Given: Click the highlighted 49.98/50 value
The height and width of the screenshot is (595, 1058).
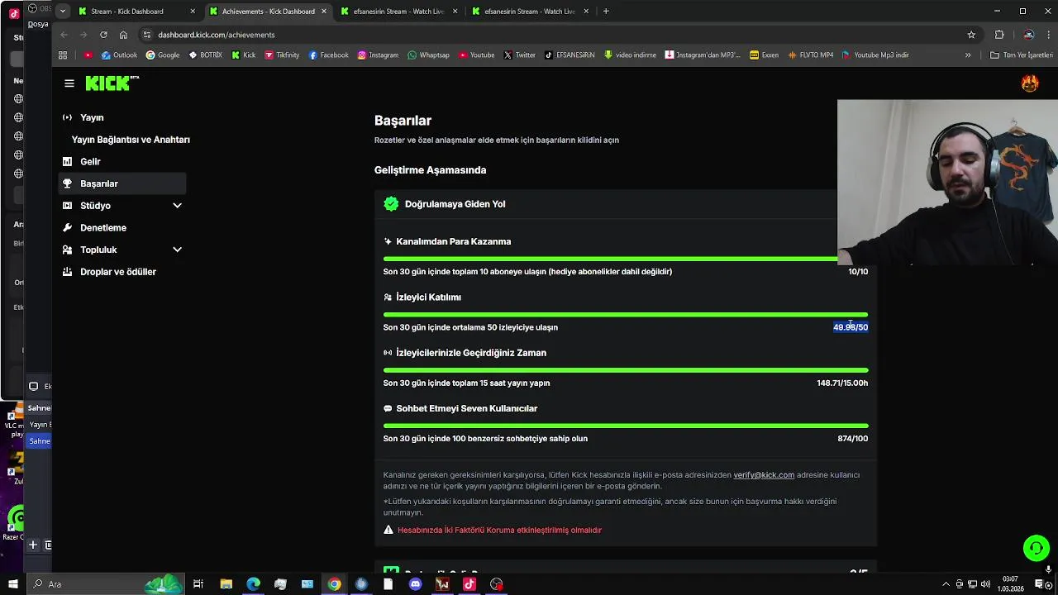Looking at the screenshot, I should [851, 327].
